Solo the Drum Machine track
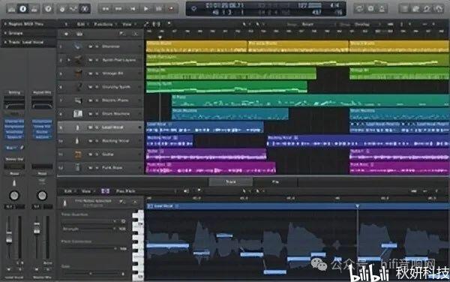This screenshot has height=282, width=450. click(97, 114)
